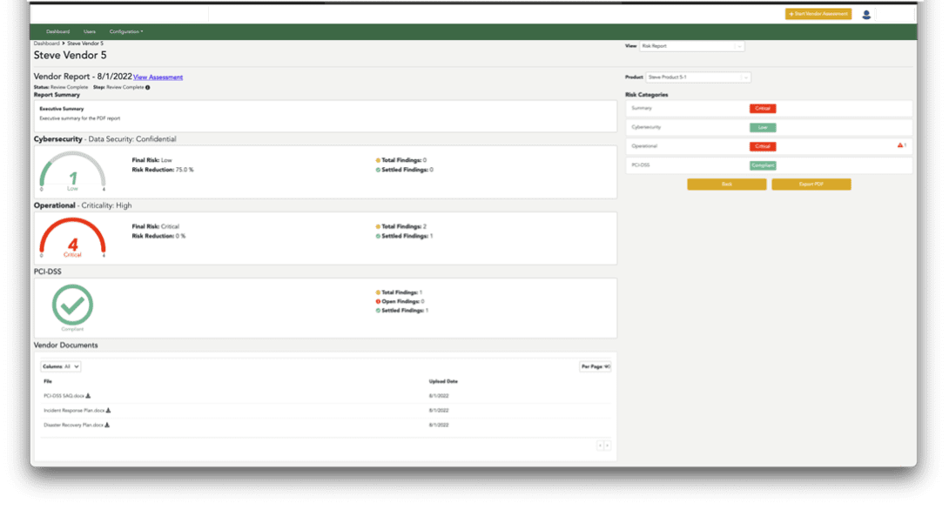
Task: Click the Operational Settled Findings value
Action: point(431,236)
